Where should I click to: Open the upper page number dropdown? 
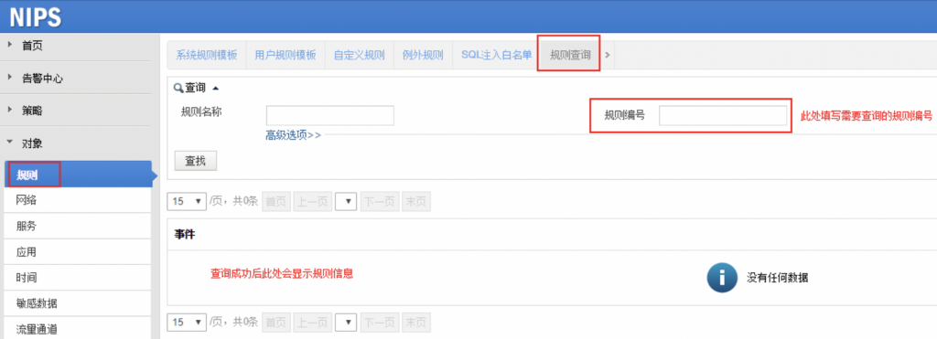click(x=347, y=202)
